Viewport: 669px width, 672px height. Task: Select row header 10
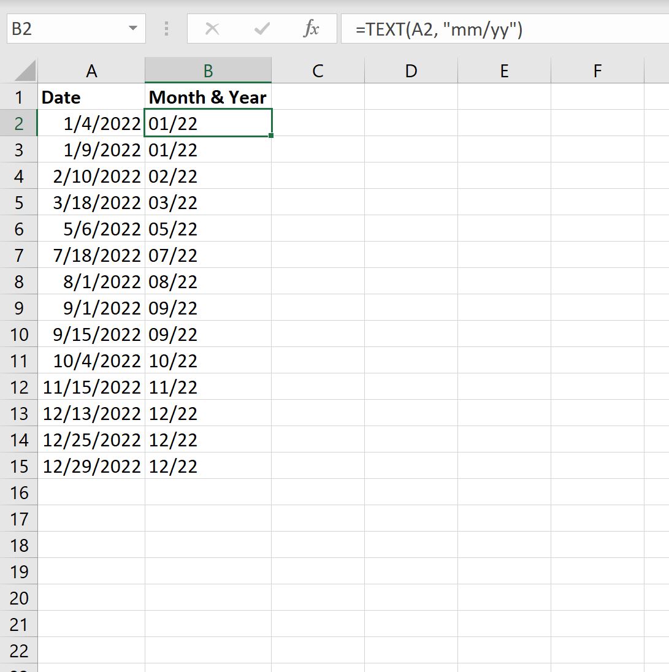coord(19,334)
